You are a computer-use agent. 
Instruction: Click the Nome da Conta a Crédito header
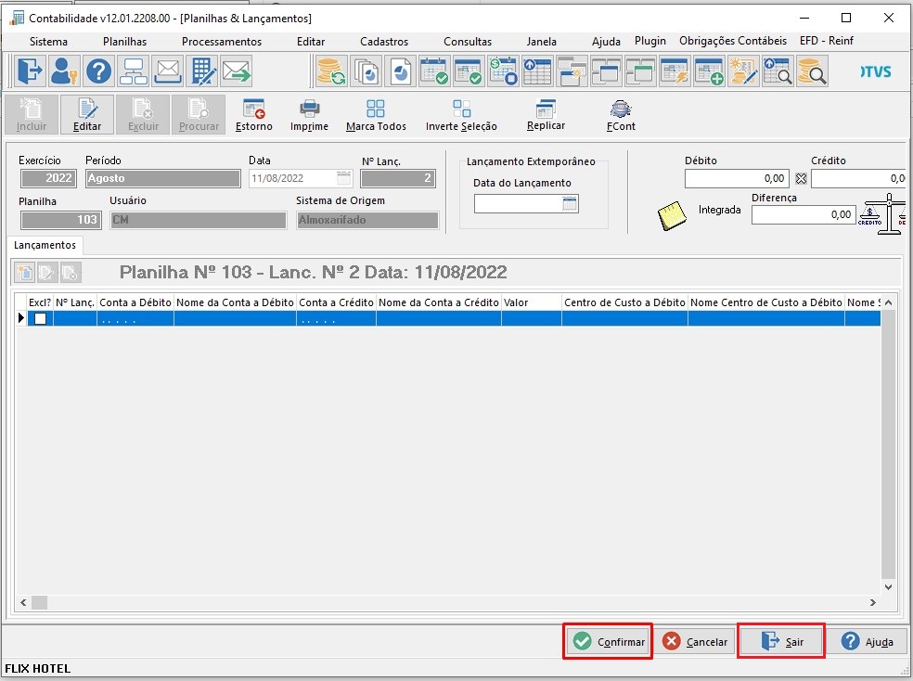(x=439, y=302)
